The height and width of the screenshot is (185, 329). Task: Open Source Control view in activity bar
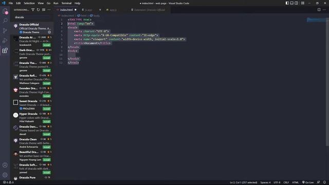point(5,31)
